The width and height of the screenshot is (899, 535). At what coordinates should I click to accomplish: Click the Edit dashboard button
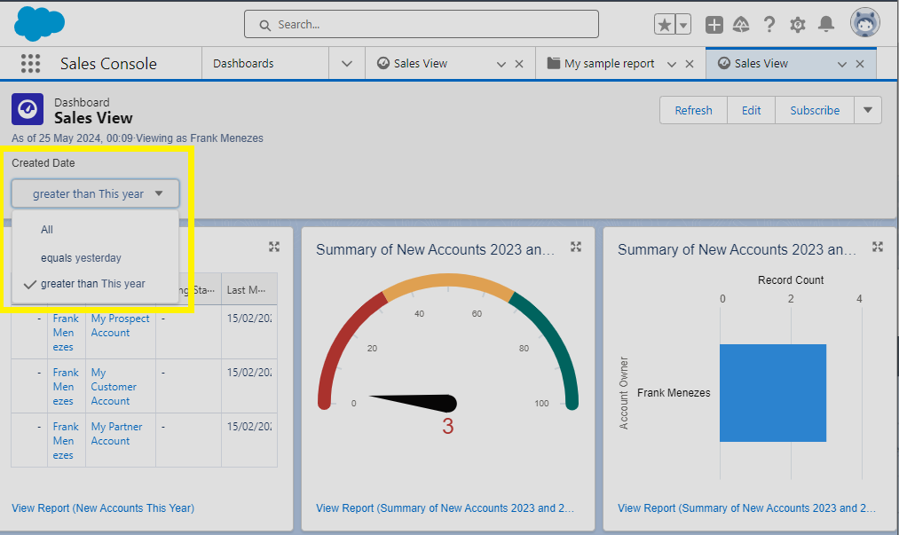coord(751,110)
